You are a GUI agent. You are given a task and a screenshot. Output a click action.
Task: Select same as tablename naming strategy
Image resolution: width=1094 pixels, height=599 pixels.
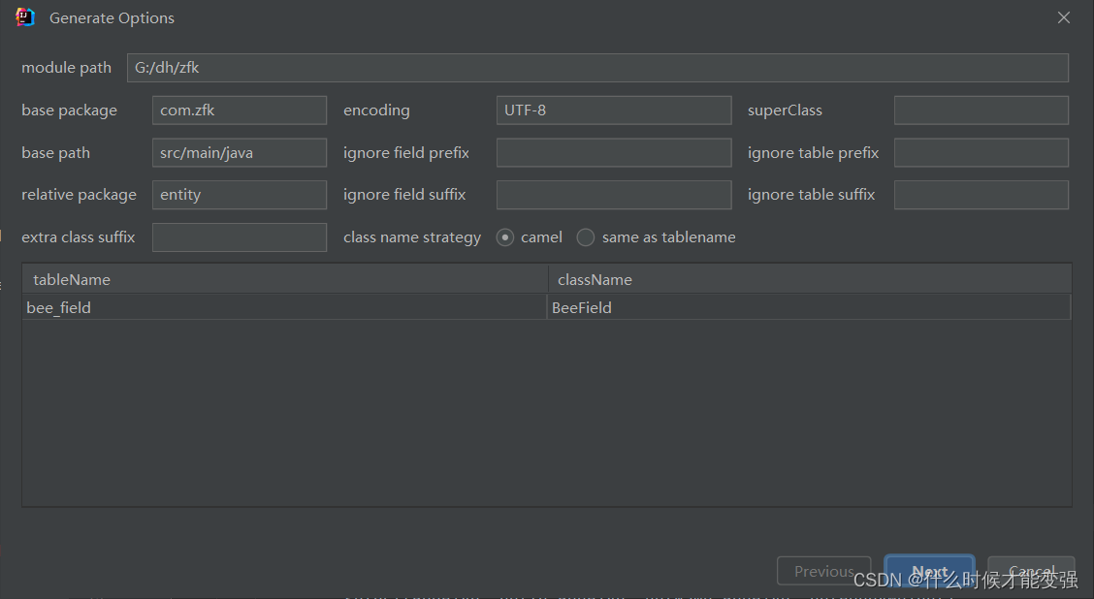tap(586, 236)
